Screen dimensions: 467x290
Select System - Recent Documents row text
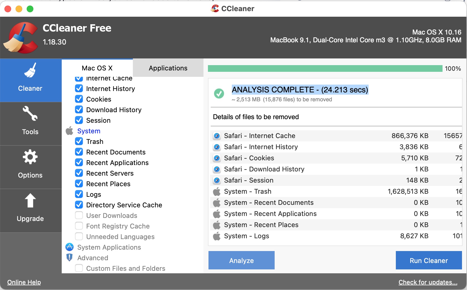(x=269, y=203)
